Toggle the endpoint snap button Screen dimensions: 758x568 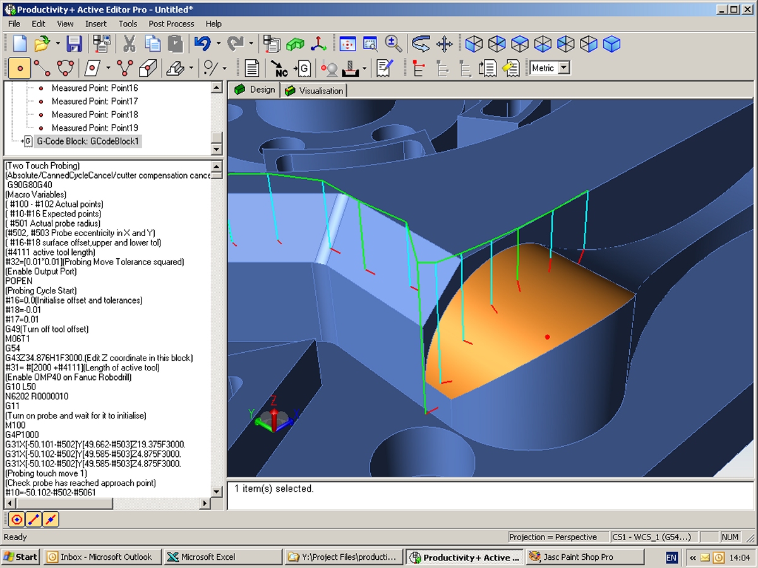point(34,519)
